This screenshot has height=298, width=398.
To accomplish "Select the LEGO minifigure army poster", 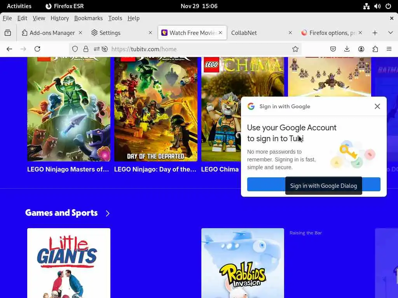I will (x=330, y=77).
